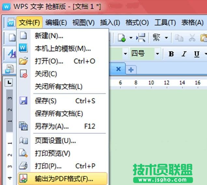Choose 页面设置(U)... menu entry
This screenshot has height=185, width=207.
[62, 141]
